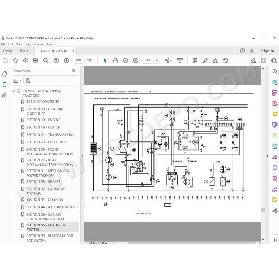Open the bookmarks options dropdown menu
Screen dimensions: 279x279
(18, 81)
